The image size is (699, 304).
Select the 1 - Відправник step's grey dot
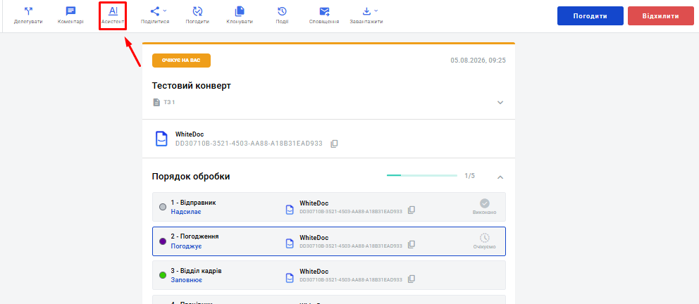163,207
